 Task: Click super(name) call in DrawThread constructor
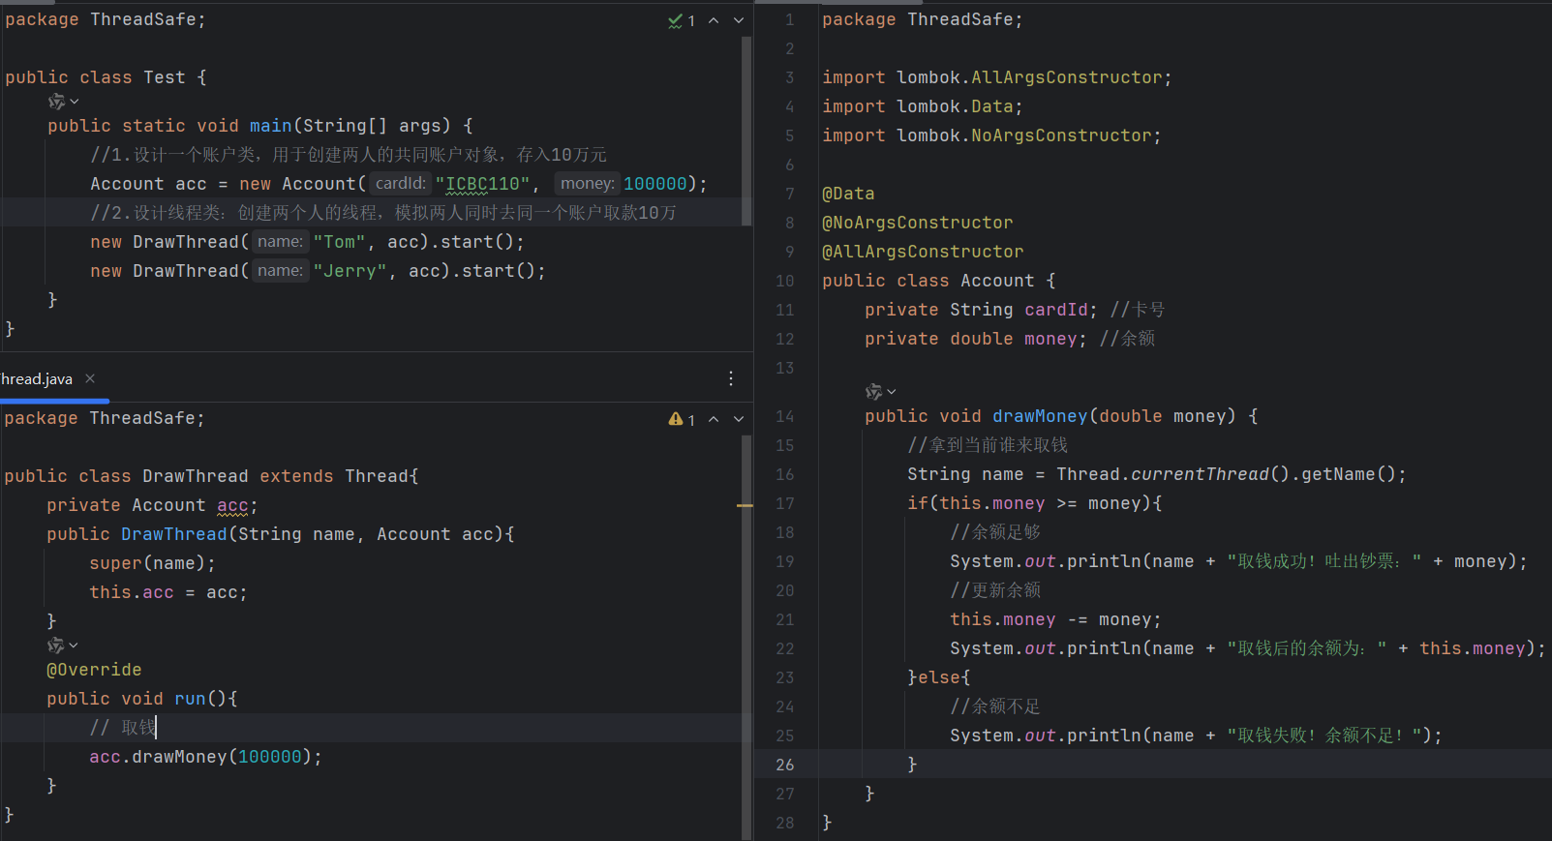point(152,563)
